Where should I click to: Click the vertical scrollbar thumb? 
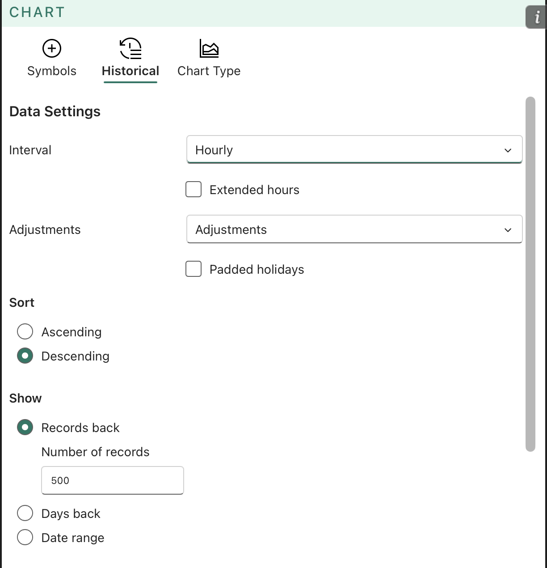click(x=530, y=274)
